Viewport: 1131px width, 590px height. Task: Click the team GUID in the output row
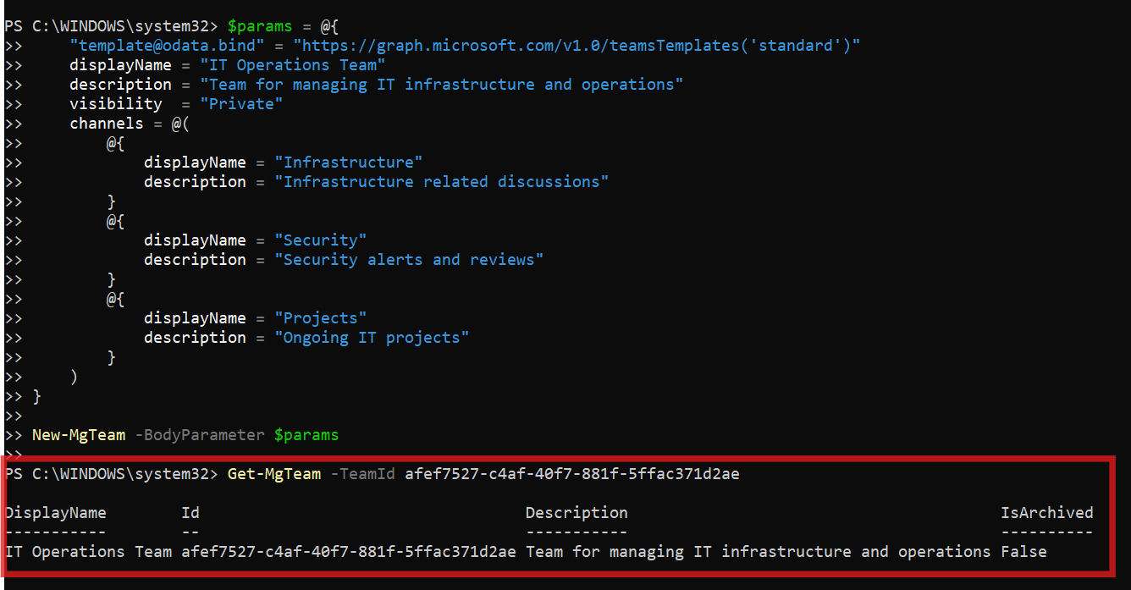click(x=348, y=552)
